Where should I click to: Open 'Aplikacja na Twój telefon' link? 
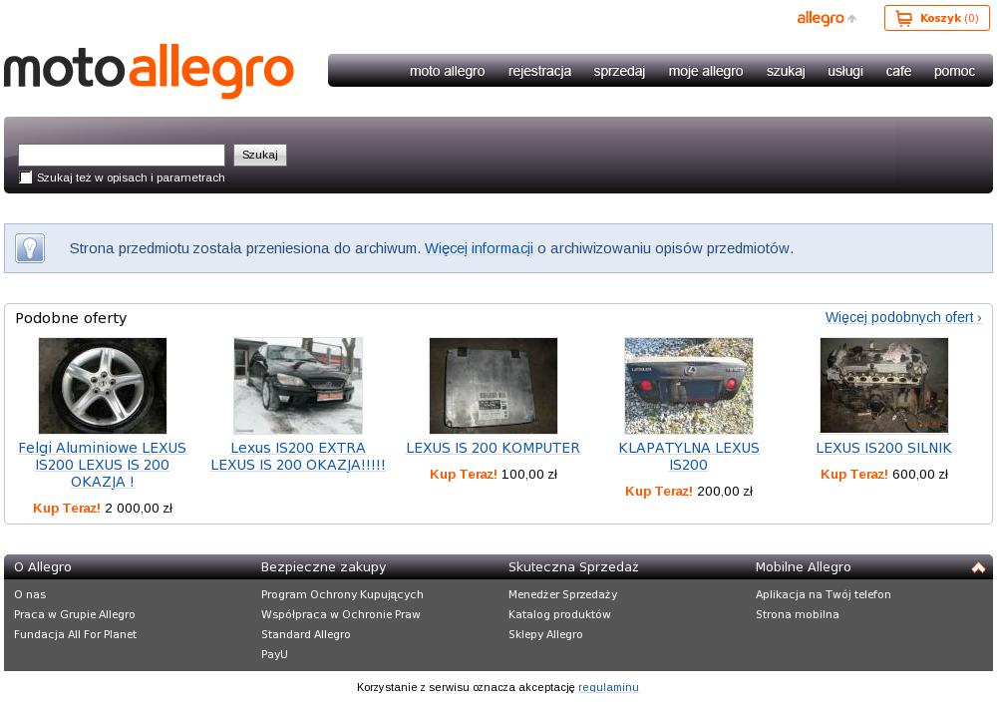[824, 594]
